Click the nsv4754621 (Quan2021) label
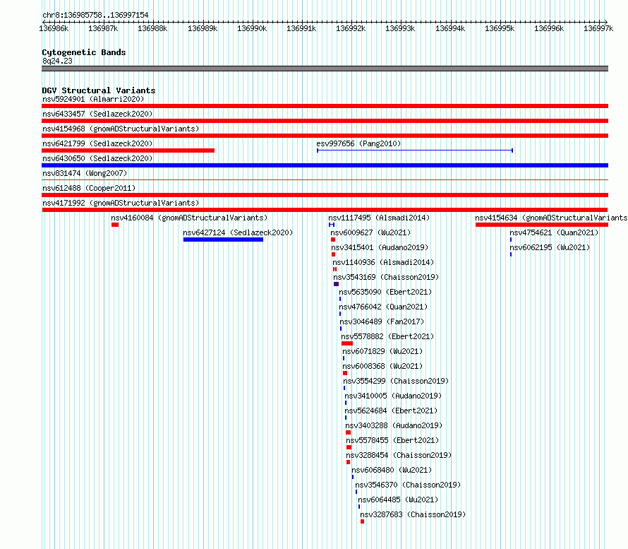 (x=554, y=232)
